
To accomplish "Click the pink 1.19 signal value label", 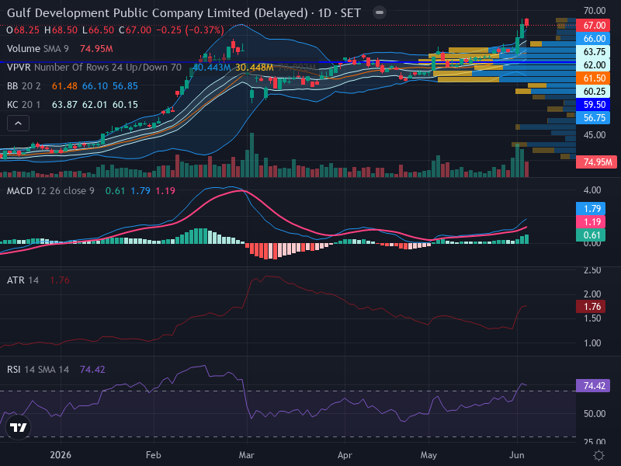I will point(592,221).
